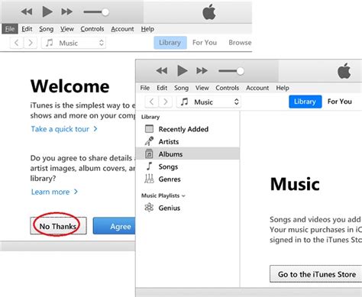
Task: Select Genius playlist text
Action: coord(170,208)
